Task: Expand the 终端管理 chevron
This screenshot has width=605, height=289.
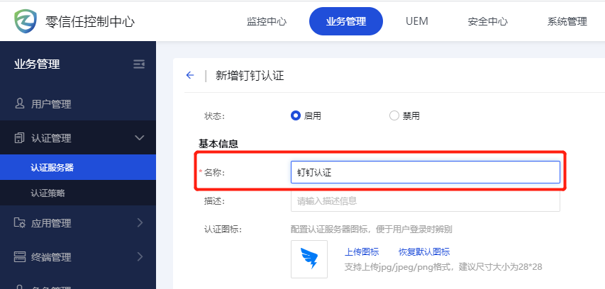Action: [139, 257]
